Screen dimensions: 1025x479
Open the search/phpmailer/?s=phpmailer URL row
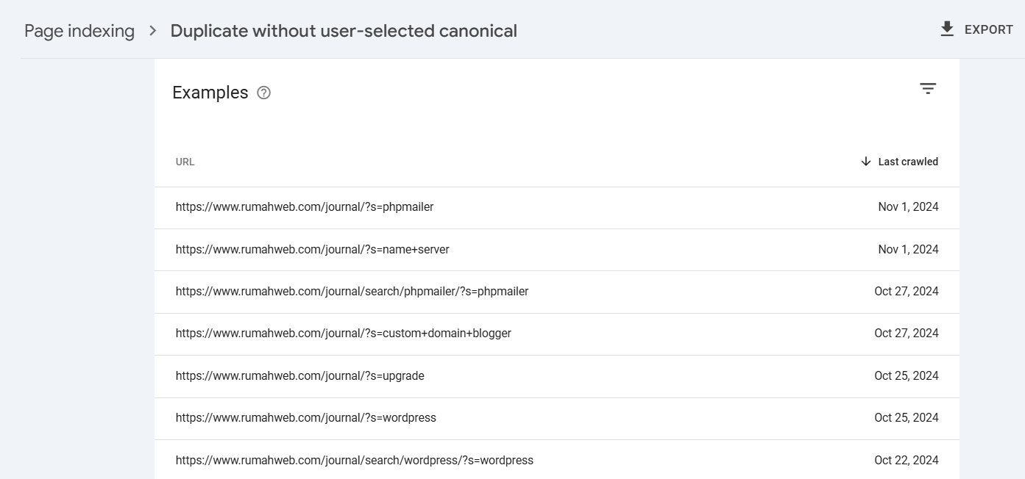click(x=557, y=292)
